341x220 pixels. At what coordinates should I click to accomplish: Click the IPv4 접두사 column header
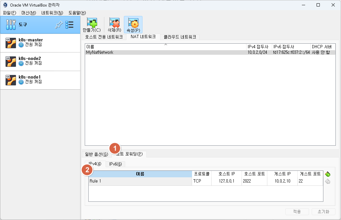[x=259, y=47]
